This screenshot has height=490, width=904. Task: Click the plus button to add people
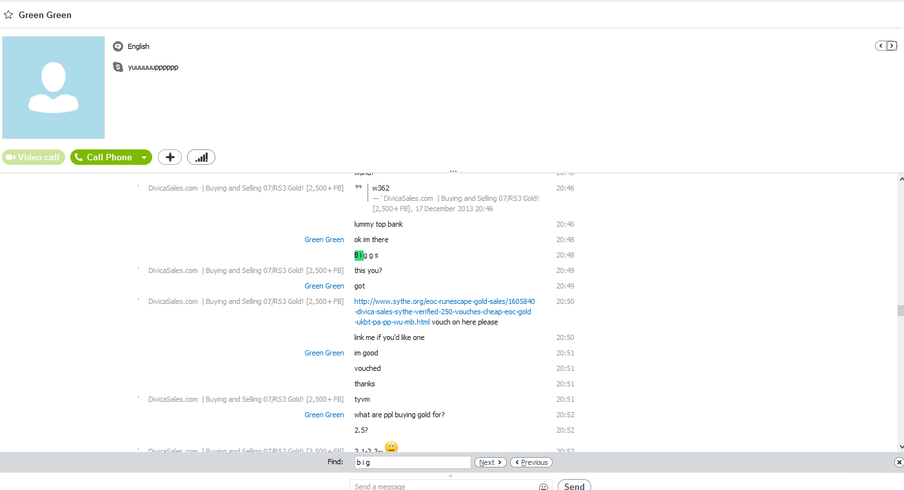(170, 157)
